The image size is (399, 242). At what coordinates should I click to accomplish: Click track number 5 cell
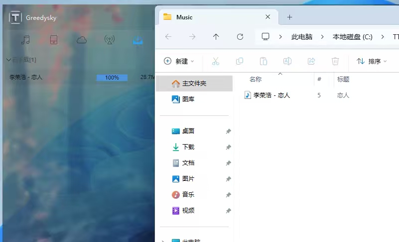pos(319,95)
